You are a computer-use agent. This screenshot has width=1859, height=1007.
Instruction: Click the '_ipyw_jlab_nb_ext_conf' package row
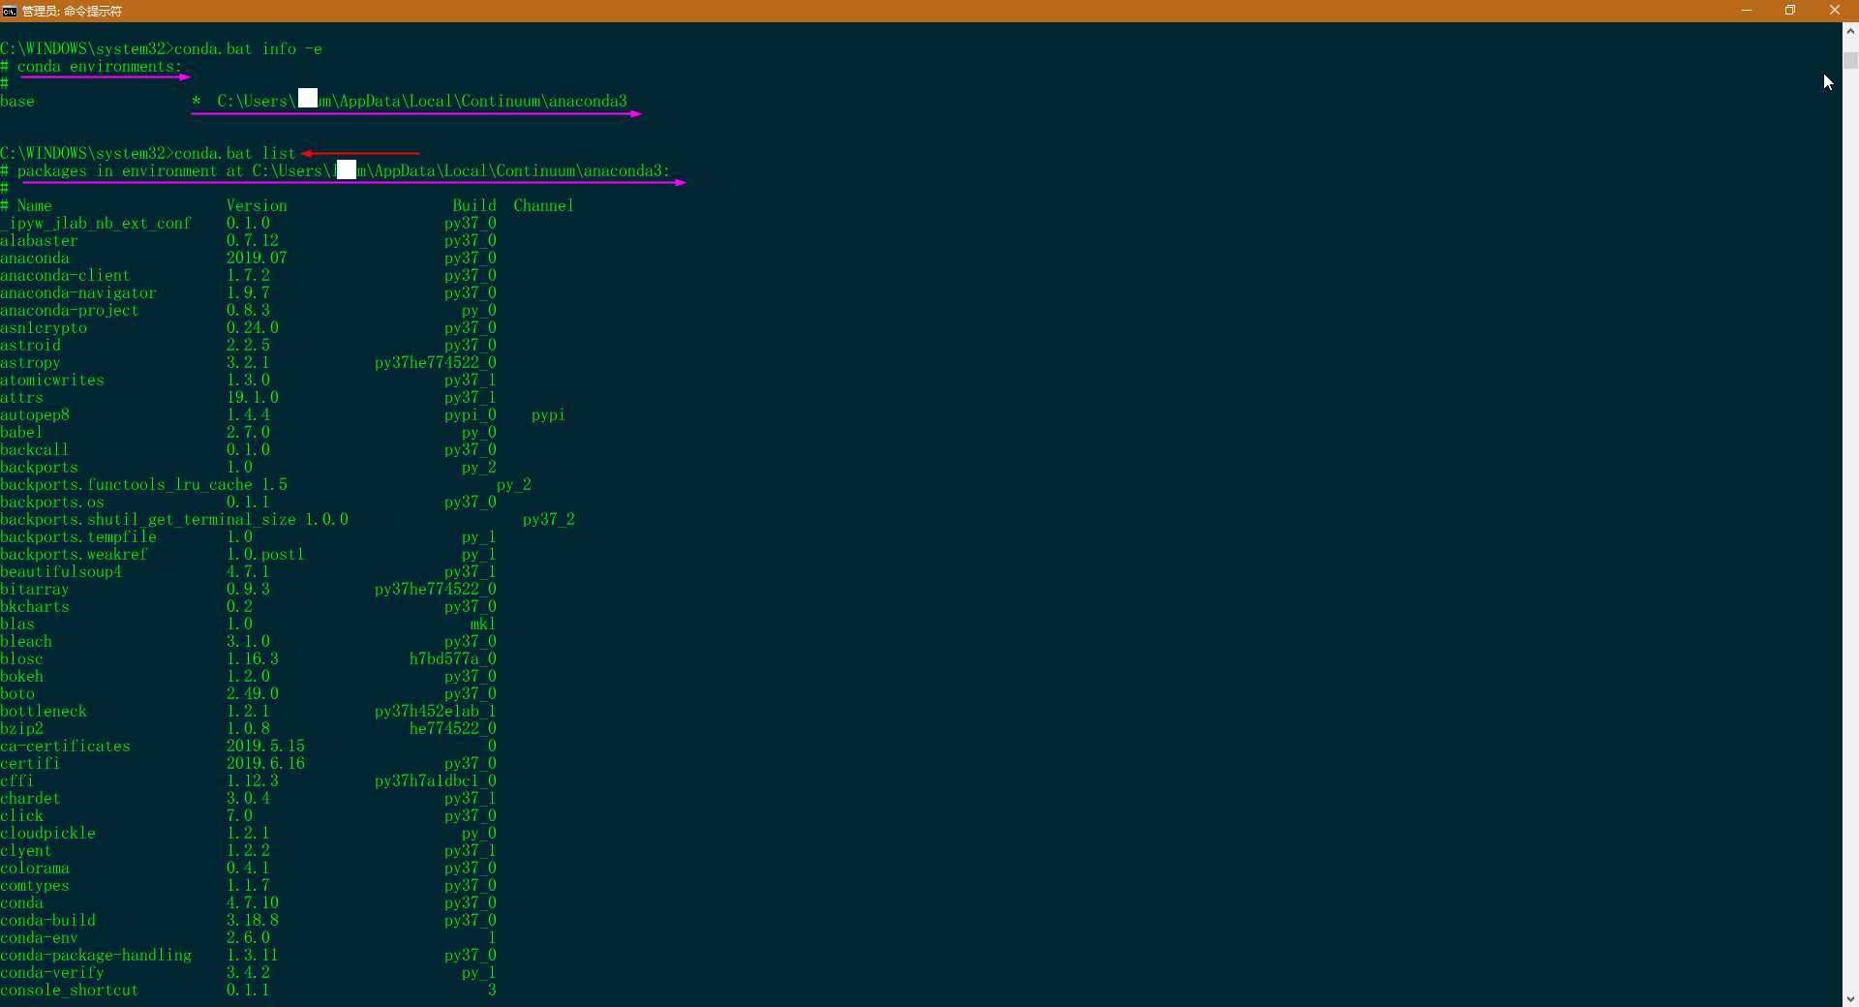click(x=248, y=223)
